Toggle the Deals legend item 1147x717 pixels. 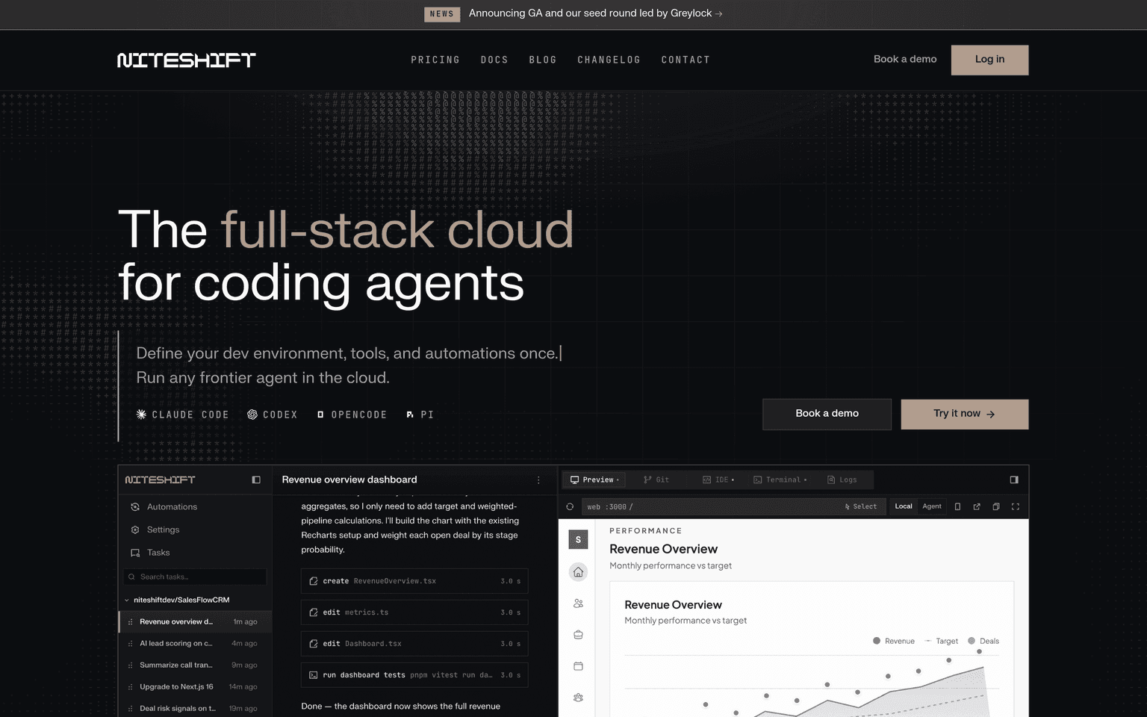coord(983,641)
